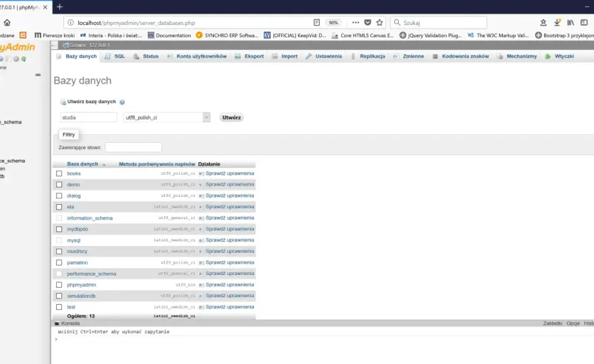Sort by Baza danych column header
This screenshot has width=594, height=364.
pos(82,164)
